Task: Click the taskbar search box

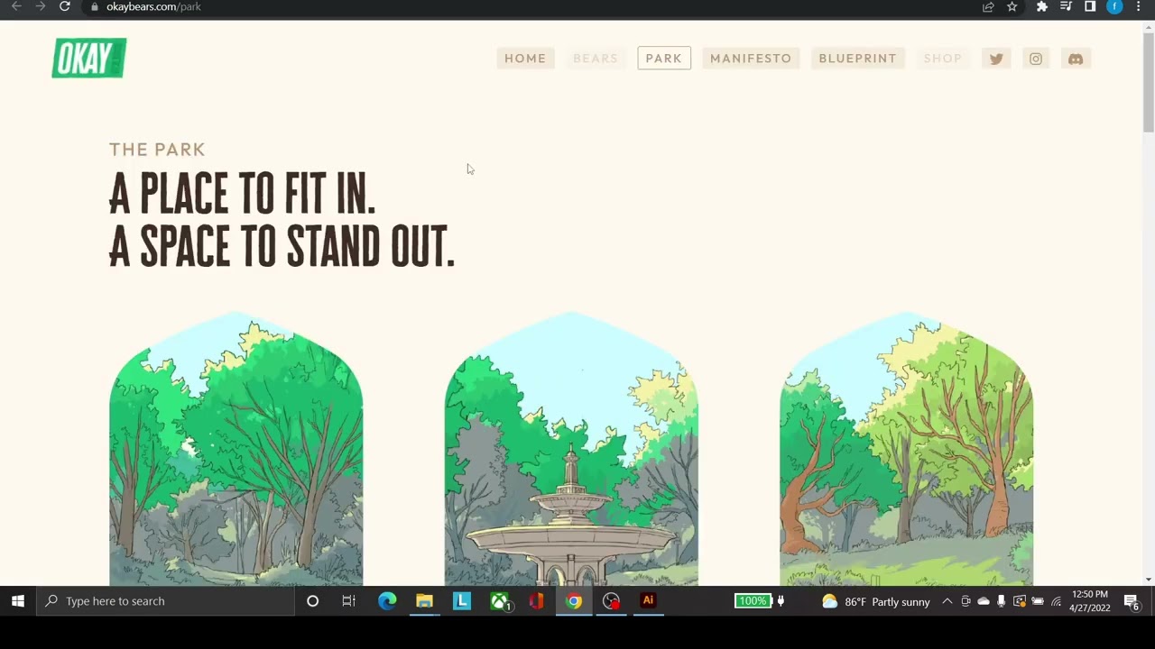Action: click(166, 601)
